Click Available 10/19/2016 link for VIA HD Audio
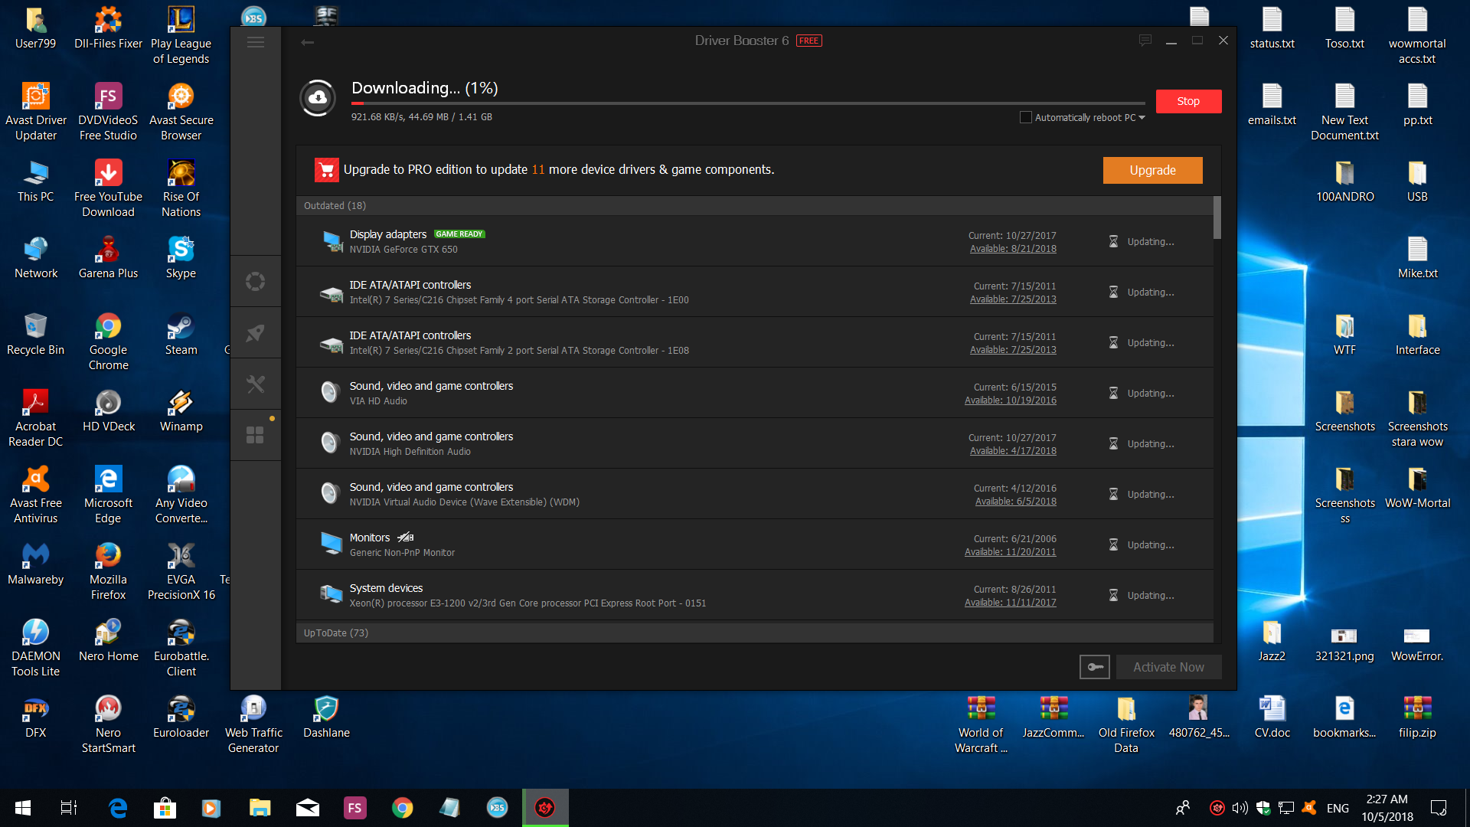The height and width of the screenshot is (827, 1470). (1010, 400)
